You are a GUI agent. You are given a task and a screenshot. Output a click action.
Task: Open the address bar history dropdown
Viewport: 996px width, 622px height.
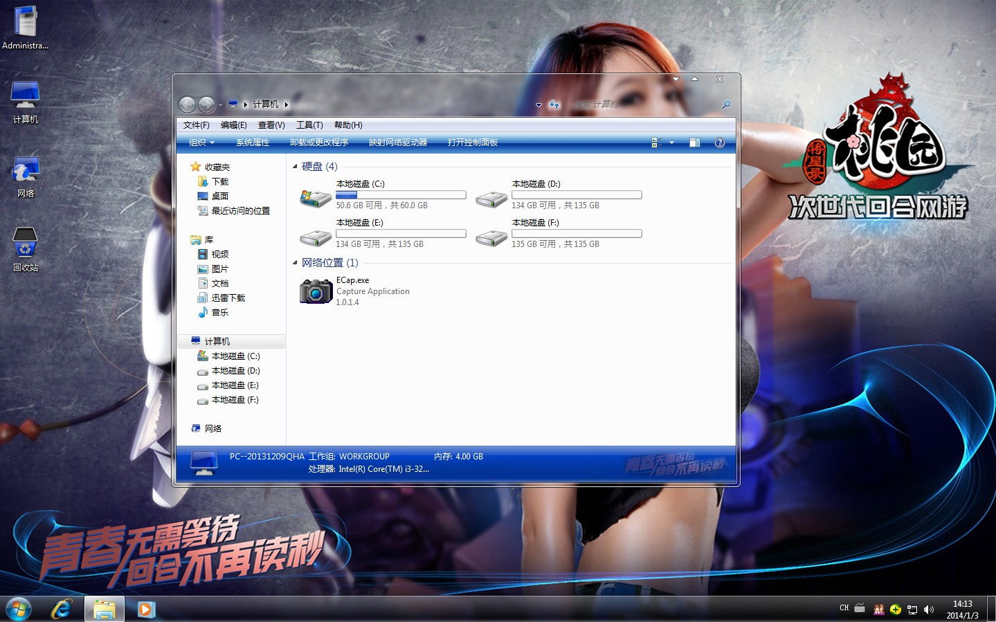(x=538, y=105)
